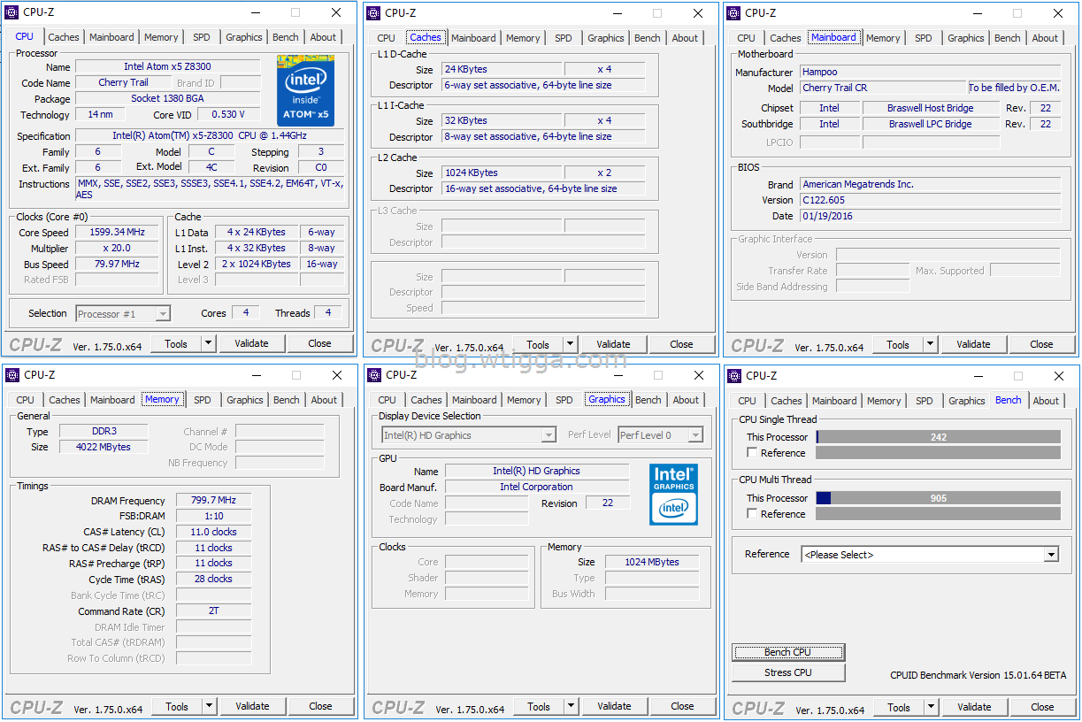
Task: Click the BIOS Version field C122.605
Action: 930,200
